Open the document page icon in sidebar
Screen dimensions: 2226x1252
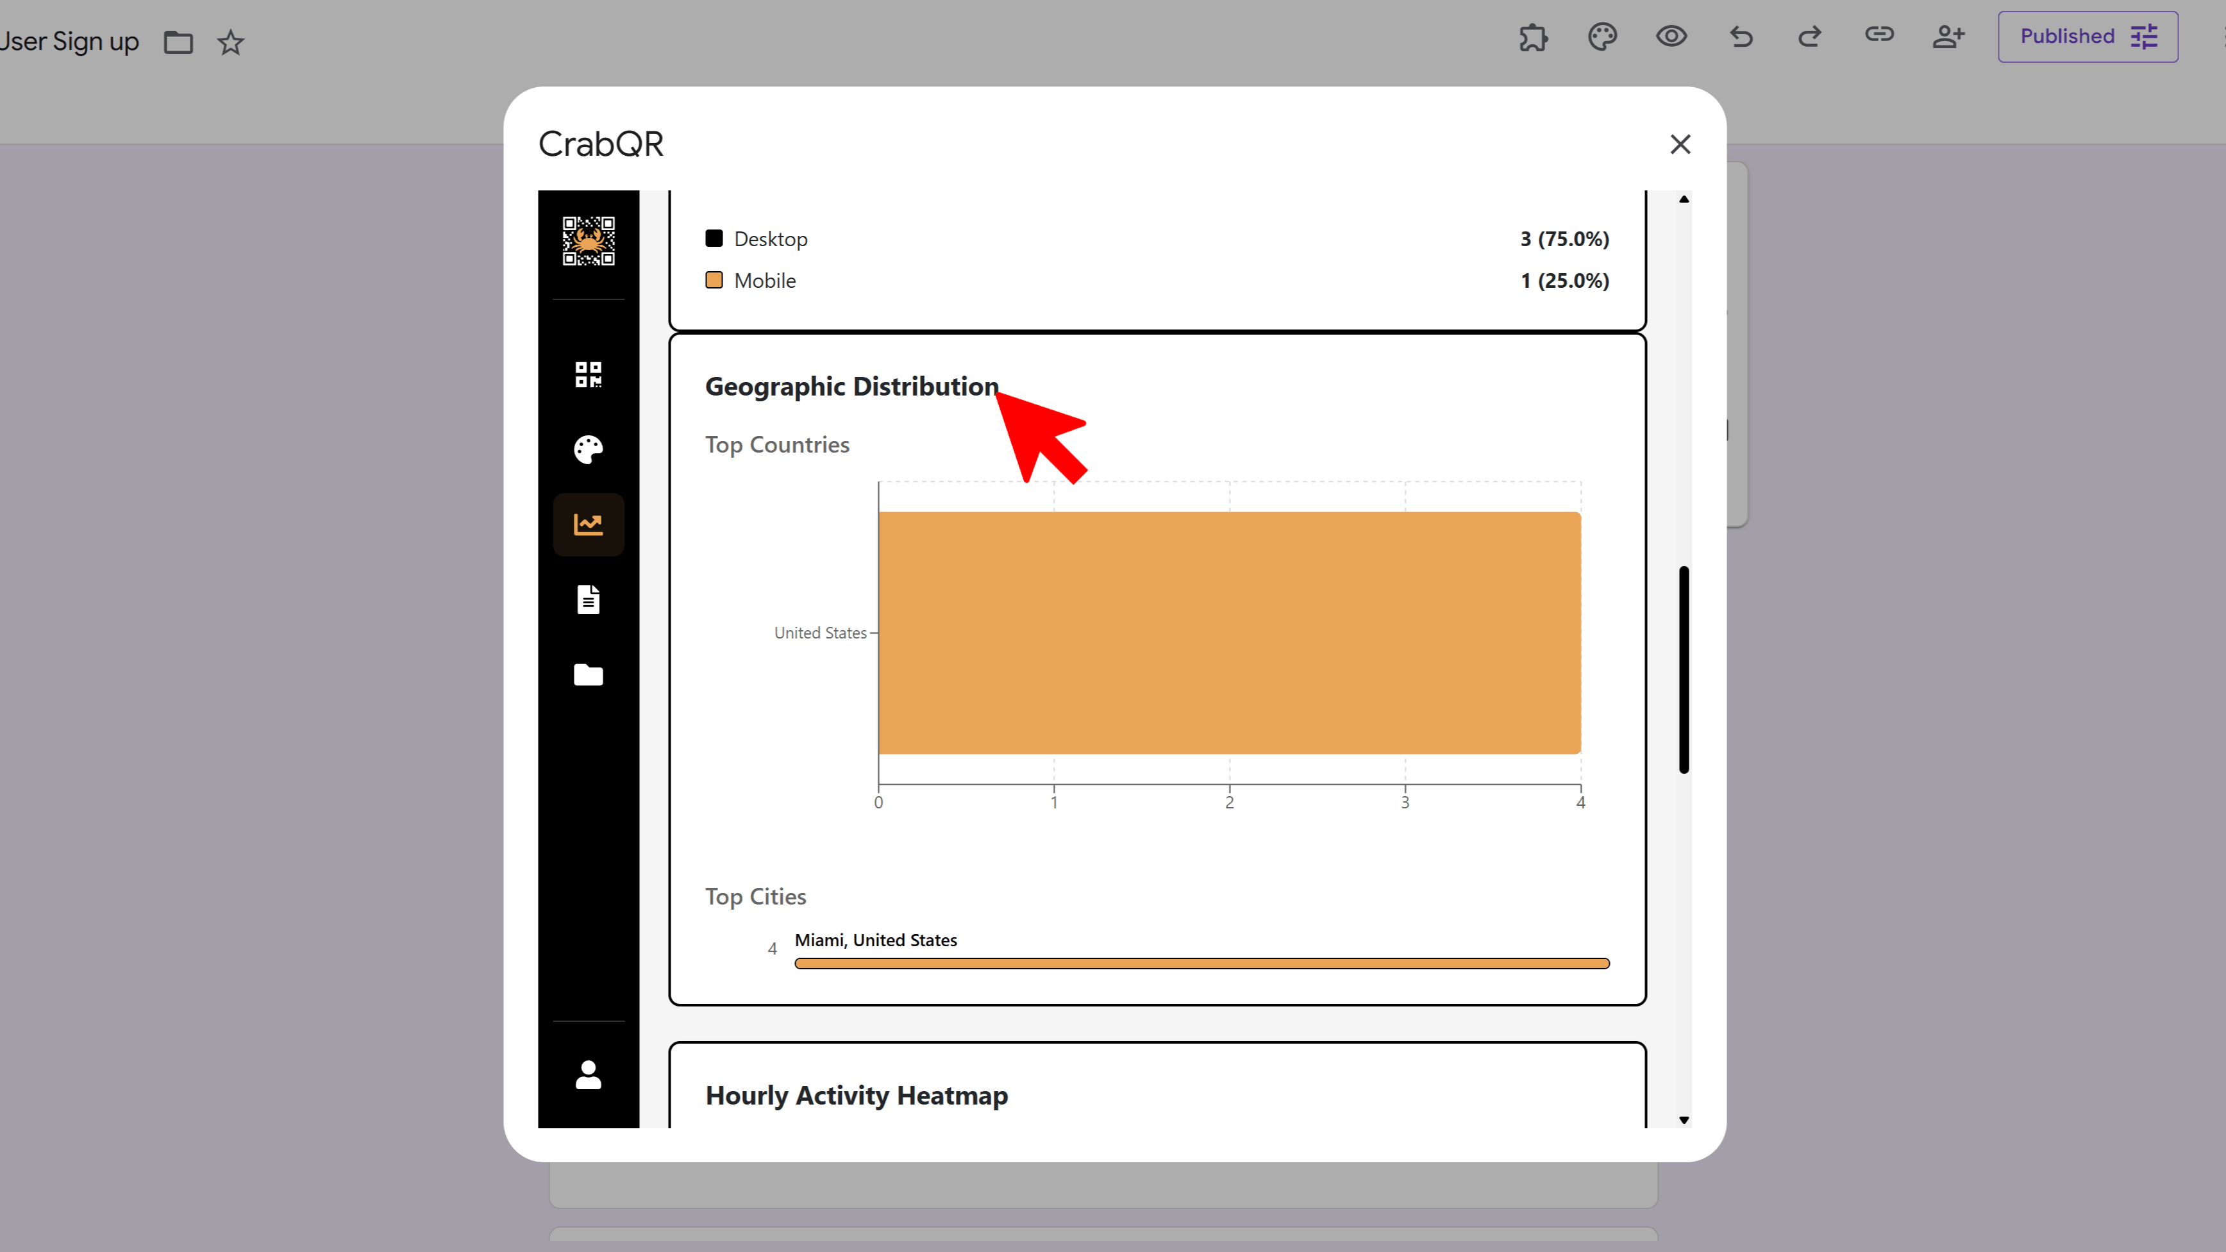click(x=589, y=599)
